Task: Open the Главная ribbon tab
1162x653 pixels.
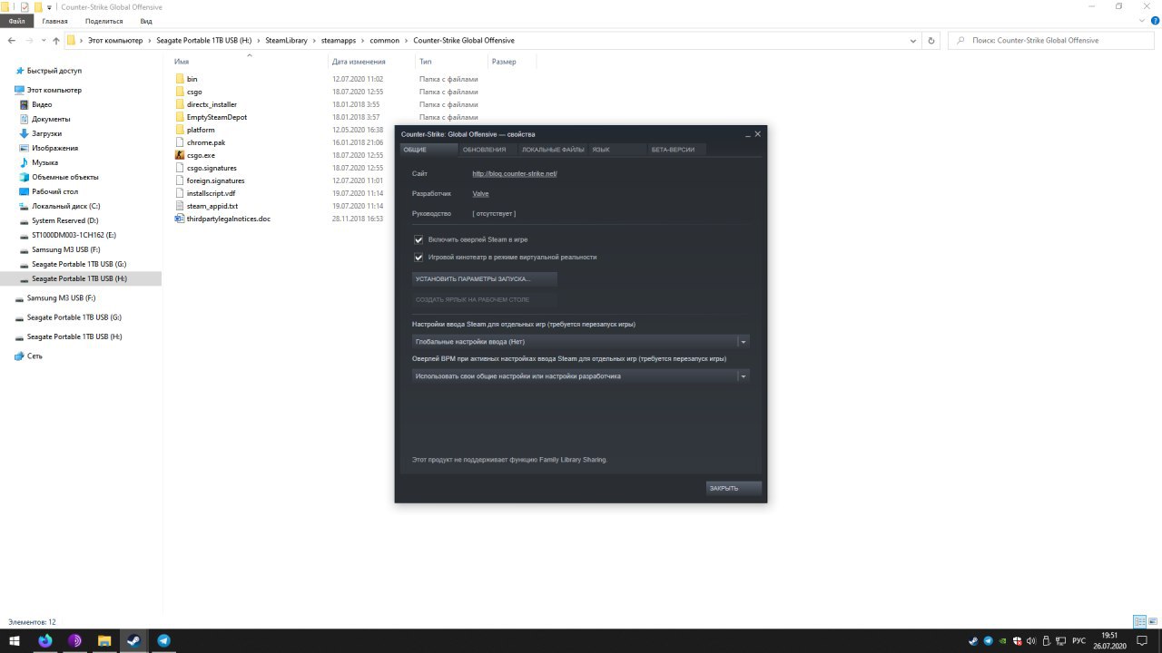Action: [x=54, y=20]
